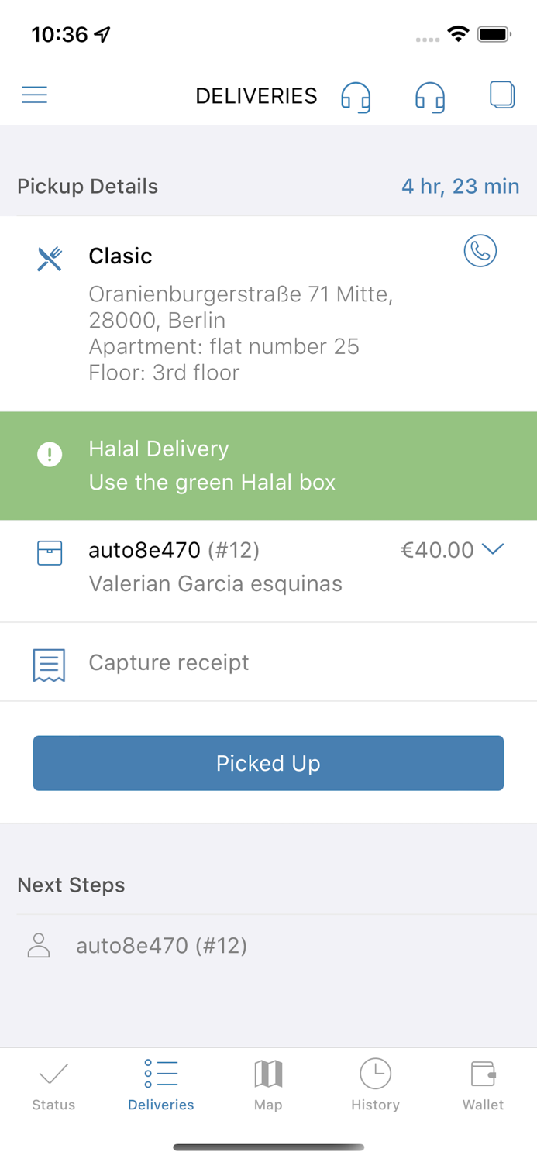This screenshot has width=537, height=1162.
Task: Call the Clasic restaurant via phone icon
Action: coord(480,251)
